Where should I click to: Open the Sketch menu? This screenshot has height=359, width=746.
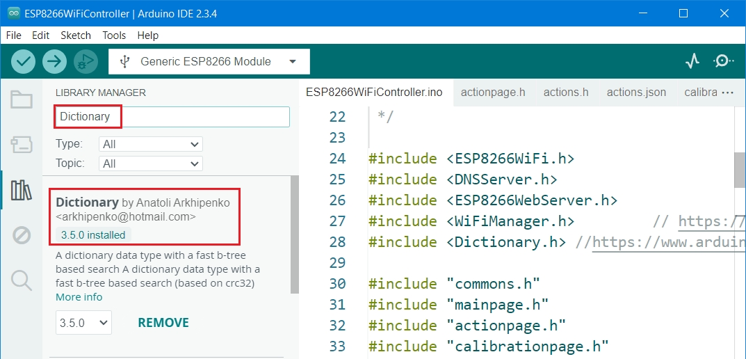pos(75,35)
